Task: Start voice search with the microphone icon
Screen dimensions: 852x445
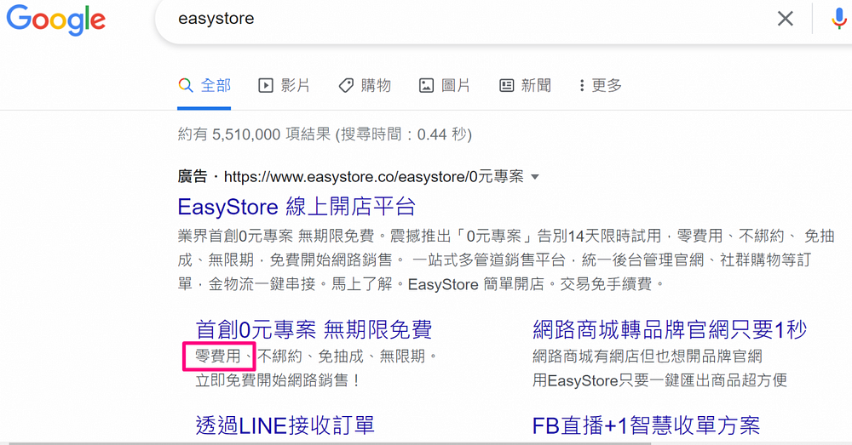Action: 839,19
